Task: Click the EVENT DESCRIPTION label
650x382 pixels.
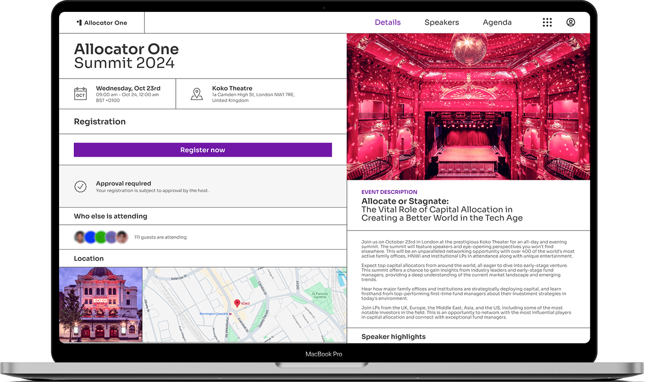Action: coord(389,192)
